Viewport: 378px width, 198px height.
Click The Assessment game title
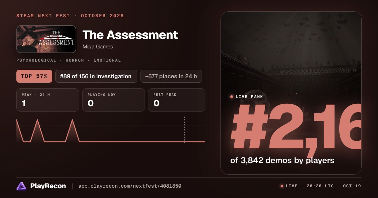pyautogui.click(x=130, y=35)
